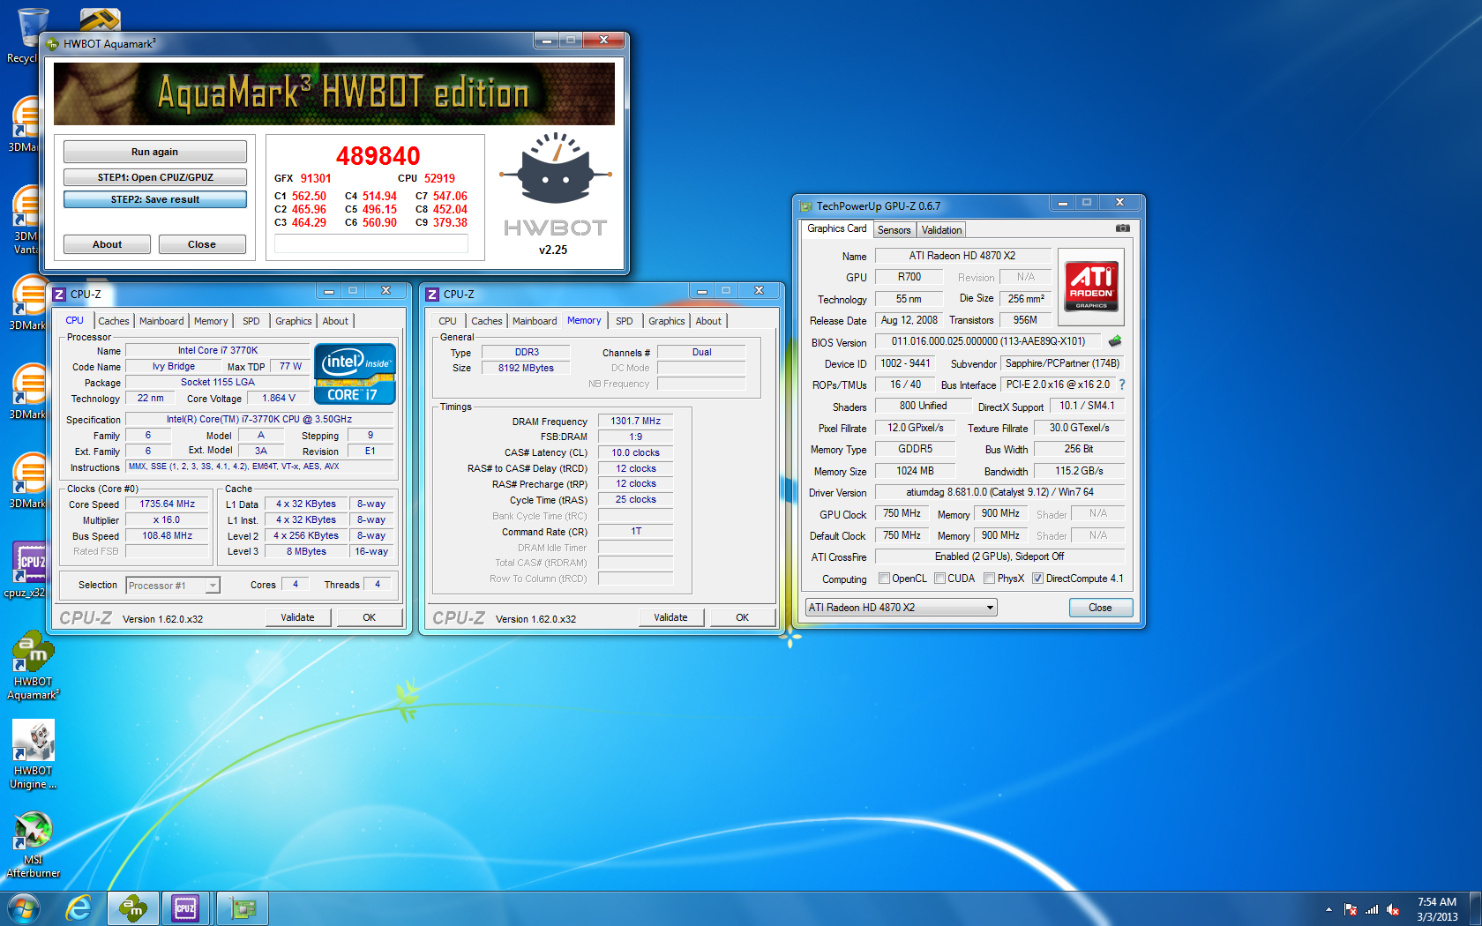Viewport: 1482px width, 926px height.
Task: Click the GPU-Z screenshot camera icon
Action: tap(1122, 228)
